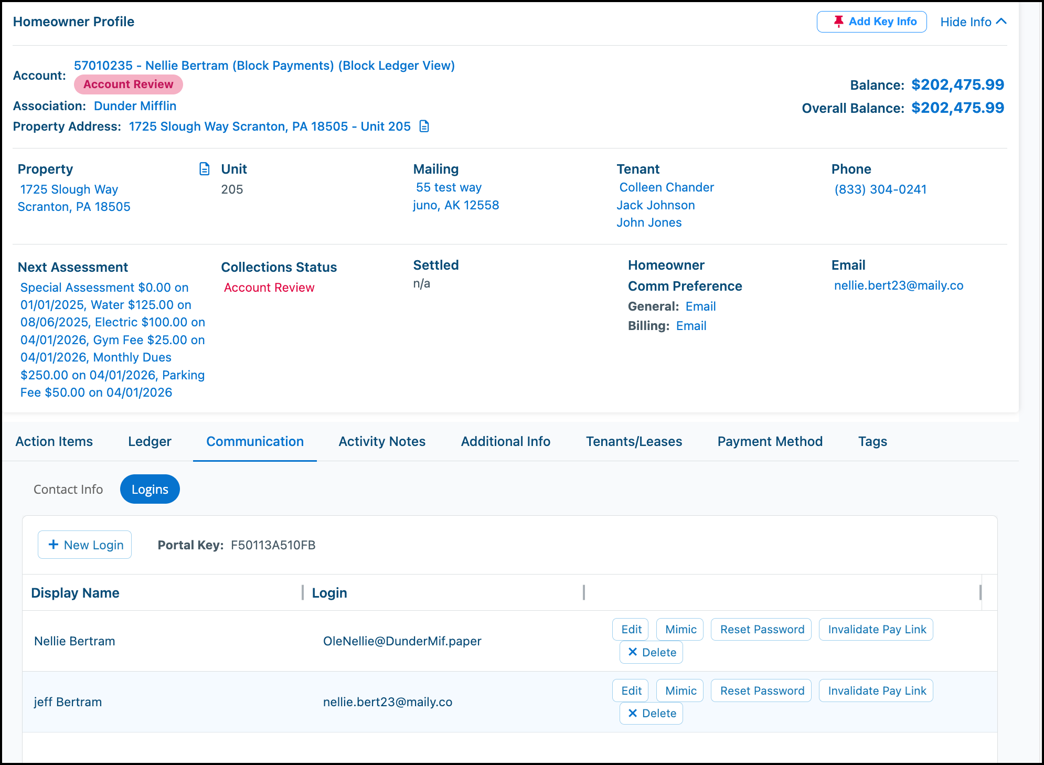The height and width of the screenshot is (765, 1044).
Task: Sort by Login column header
Action: (x=329, y=593)
